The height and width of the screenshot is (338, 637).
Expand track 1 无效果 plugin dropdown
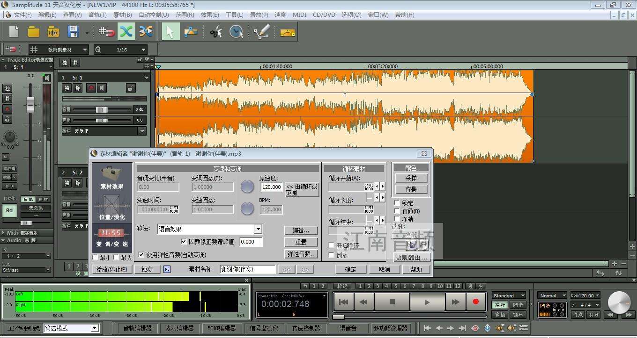click(x=142, y=131)
